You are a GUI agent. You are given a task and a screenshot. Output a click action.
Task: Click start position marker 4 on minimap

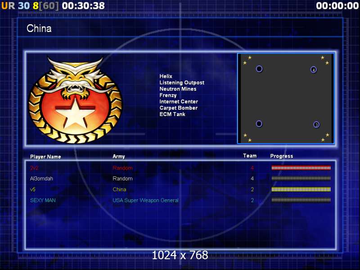click(314, 70)
